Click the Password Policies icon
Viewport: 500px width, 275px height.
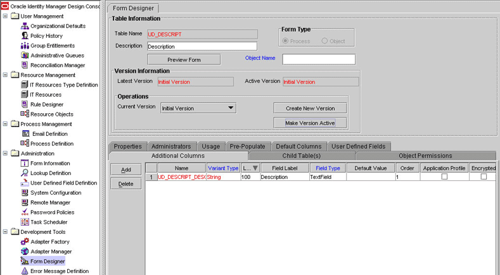(x=25, y=212)
